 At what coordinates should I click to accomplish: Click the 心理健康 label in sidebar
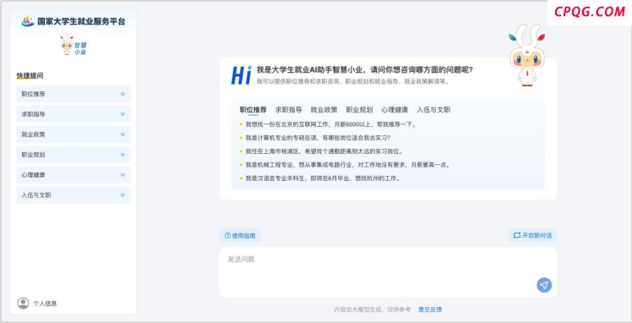[x=34, y=174]
